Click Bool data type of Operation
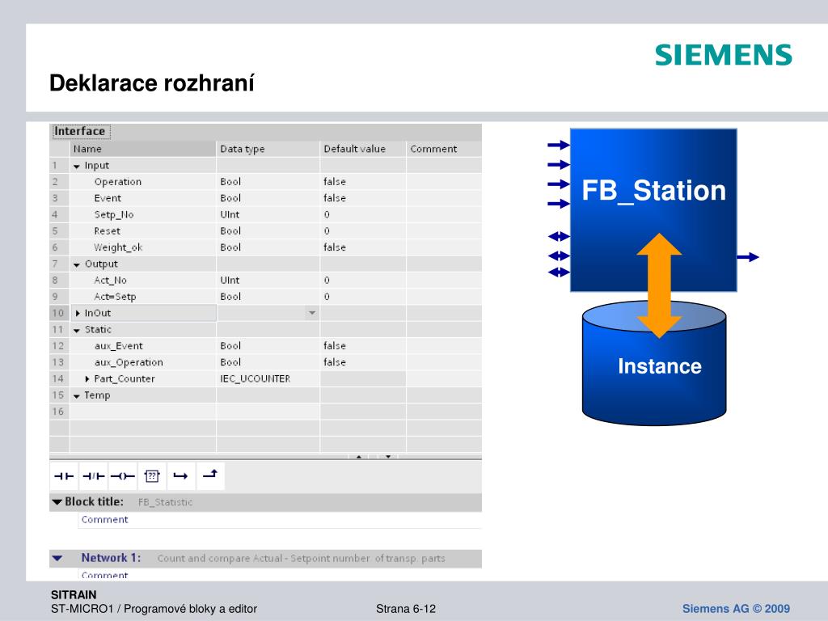Viewport: 828px width, 621px height. tap(268, 182)
